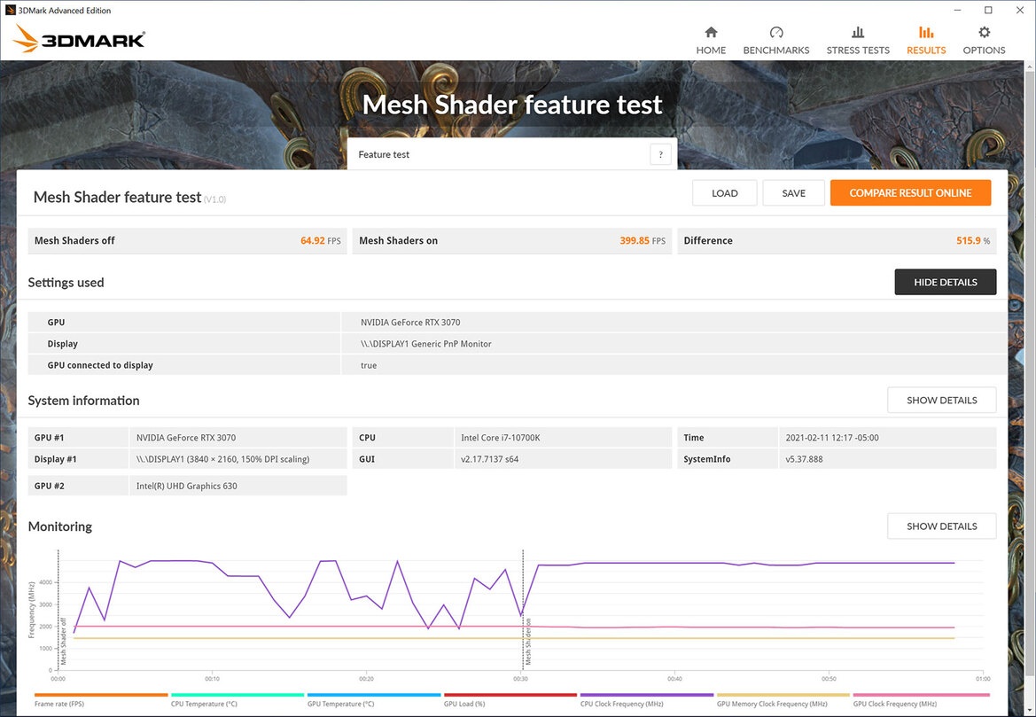
Task: Click the GPU connected to display true value
Action: (369, 365)
